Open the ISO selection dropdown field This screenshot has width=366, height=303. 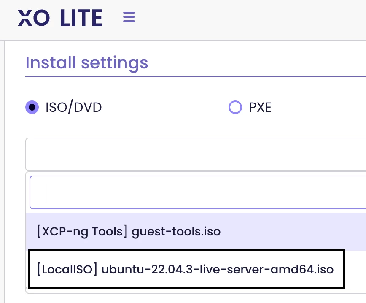tap(196, 154)
